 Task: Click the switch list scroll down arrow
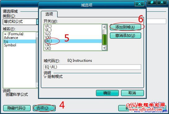point(104,48)
